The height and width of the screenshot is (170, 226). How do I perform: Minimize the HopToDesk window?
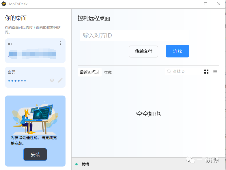[x=192, y=4]
